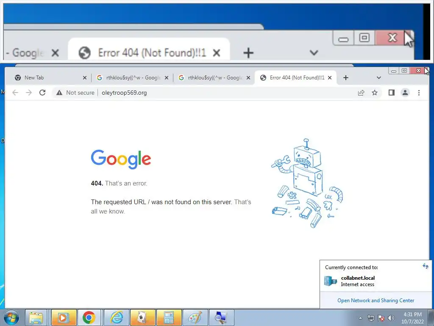This screenshot has height=326, width=434.
Task: Open the Chrome three-dot menu
Action: [x=419, y=93]
